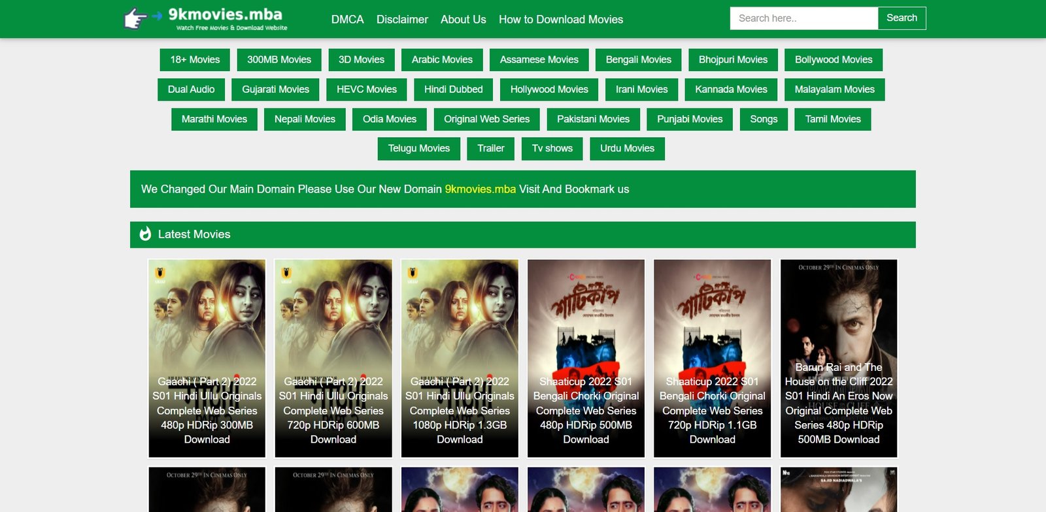Open the Assamese Movies category
This screenshot has width=1046, height=512.
coord(539,59)
